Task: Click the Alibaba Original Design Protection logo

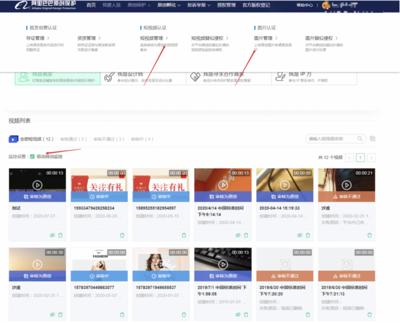Action: tap(46, 5)
